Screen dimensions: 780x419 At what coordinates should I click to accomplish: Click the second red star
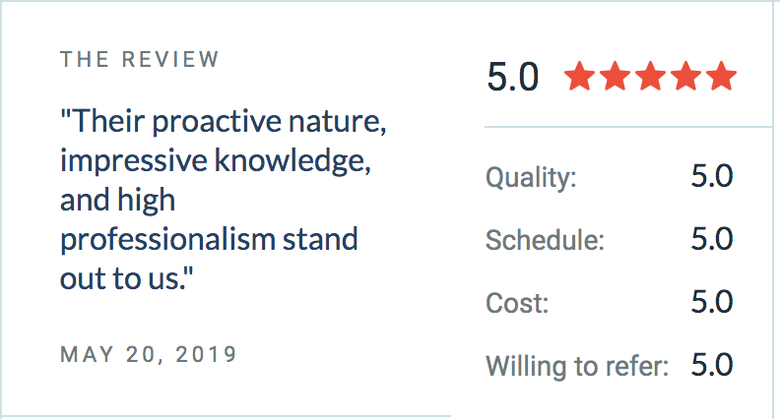616,76
